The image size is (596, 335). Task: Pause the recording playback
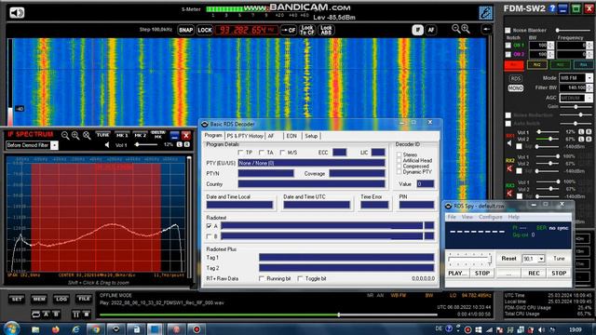pos(75,315)
